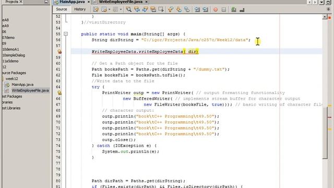Switch to the History view
The image size is (334, 188).
coord(80,9)
